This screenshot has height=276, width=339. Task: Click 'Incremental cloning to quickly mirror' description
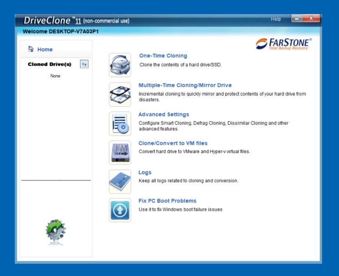222,97
